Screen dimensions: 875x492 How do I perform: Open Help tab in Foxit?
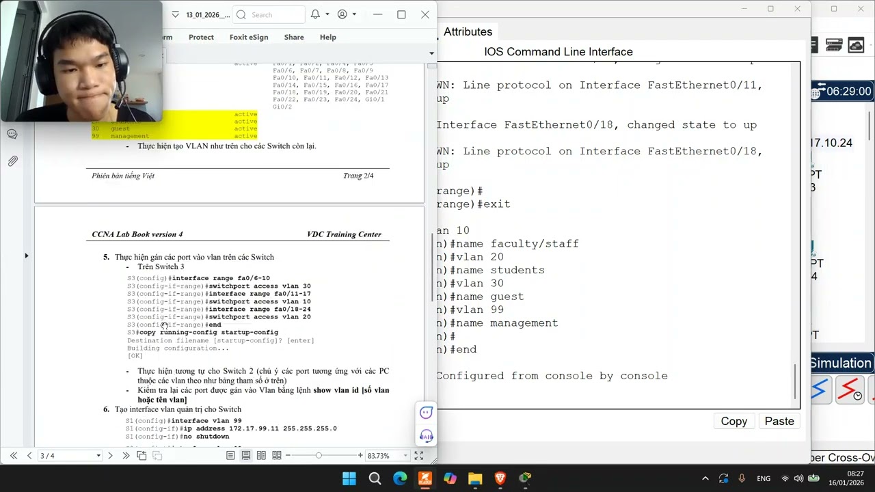click(328, 37)
